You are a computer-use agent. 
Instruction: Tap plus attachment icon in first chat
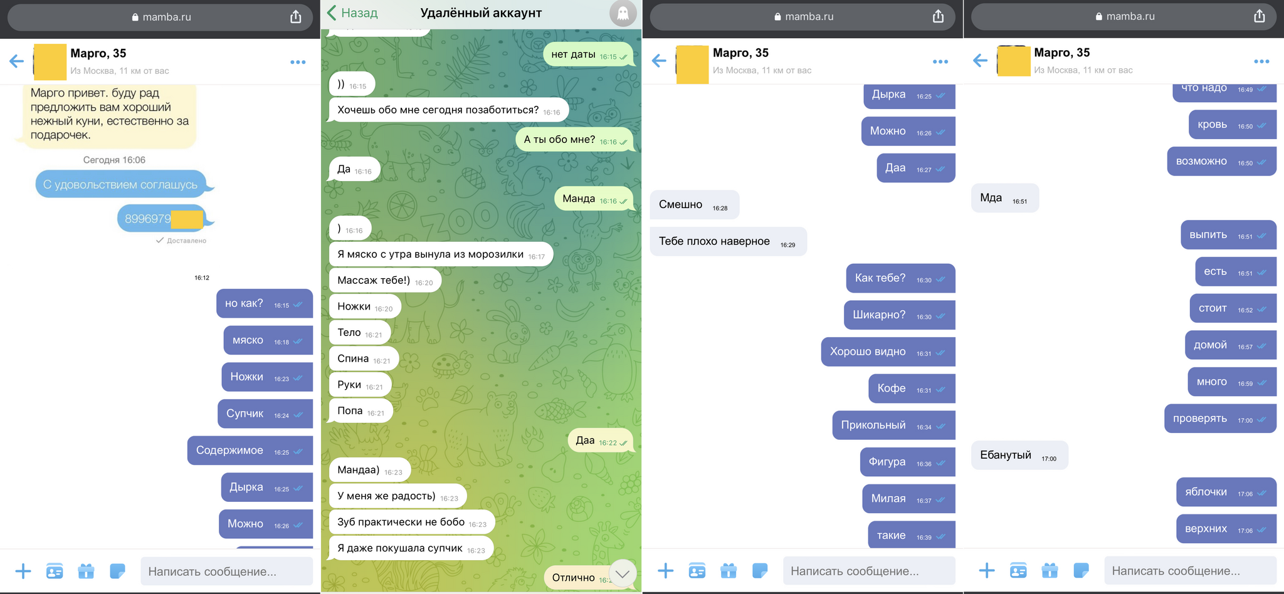click(x=23, y=571)
